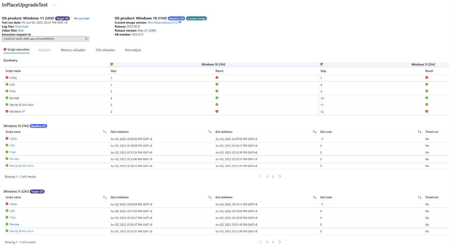This screenshot has height=246, width=449.
Task: Click the KB number 5027215
Action: [x=138, y=35]
